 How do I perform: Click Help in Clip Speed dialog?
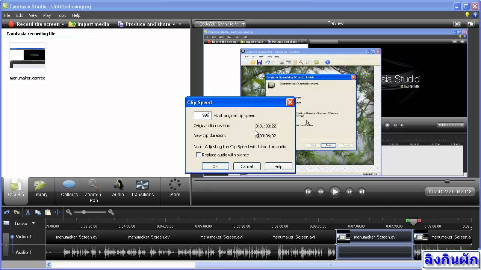[278, 166]
